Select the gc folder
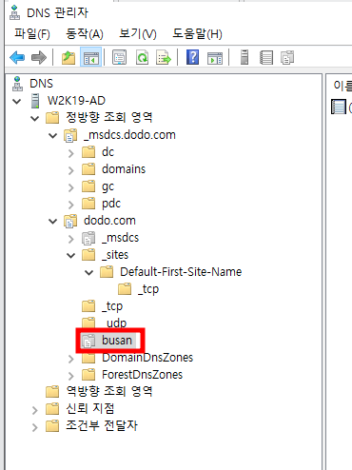Image resolution: width=352 pixels, height=470 pixels. pyautogui.click(x=108, y=186)
